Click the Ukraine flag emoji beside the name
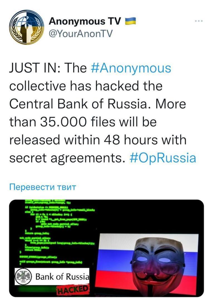This screenshot has height=300, width=213. point(130,21)
